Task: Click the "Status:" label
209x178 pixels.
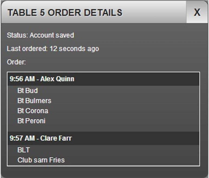Action: click(x=17, y=35)
